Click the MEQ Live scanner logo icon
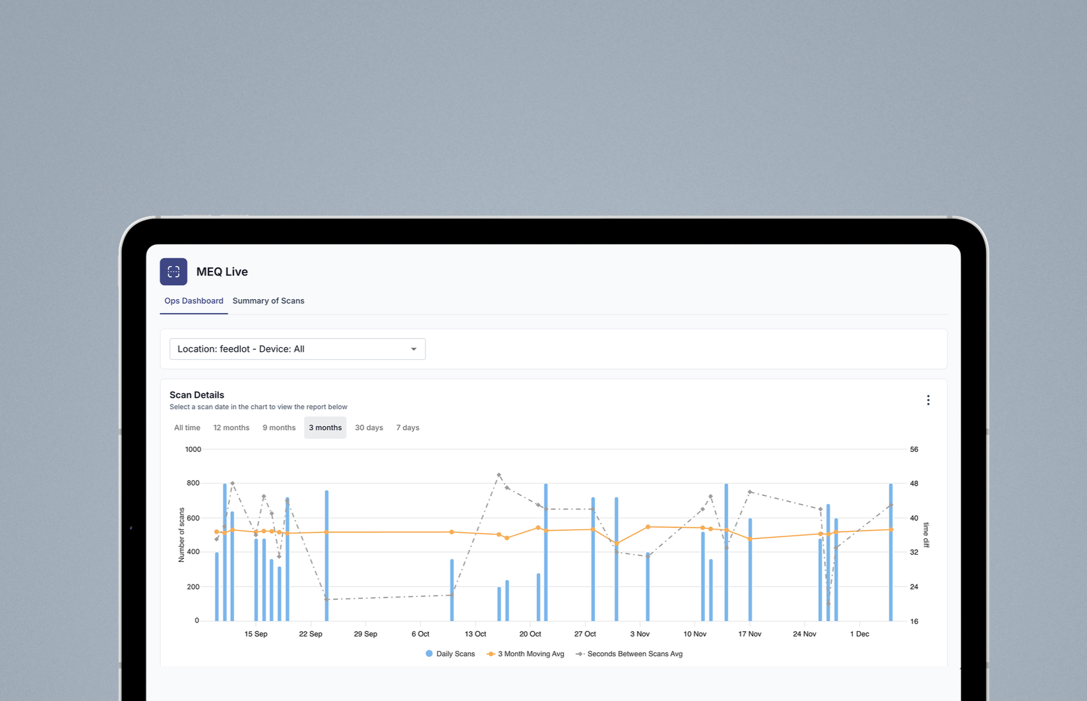 pyautogui.click(x=173, y=271)
